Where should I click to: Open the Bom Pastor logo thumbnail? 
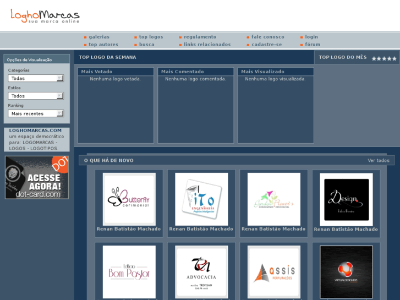tap(129, 272)
